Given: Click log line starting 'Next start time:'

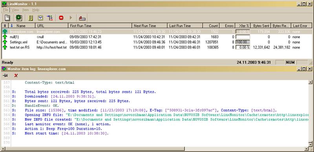Looking at the screenshot, I should [66, 133].
